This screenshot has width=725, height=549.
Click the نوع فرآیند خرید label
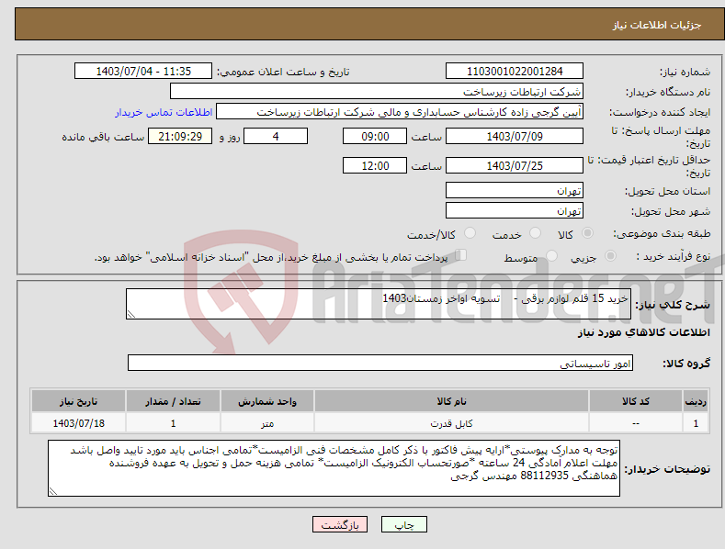tap(674, 256)
